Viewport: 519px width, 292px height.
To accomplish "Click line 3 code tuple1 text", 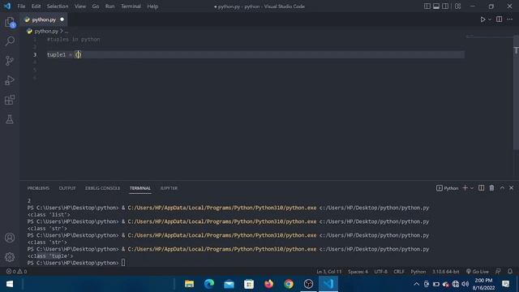I will coord(56,54).
